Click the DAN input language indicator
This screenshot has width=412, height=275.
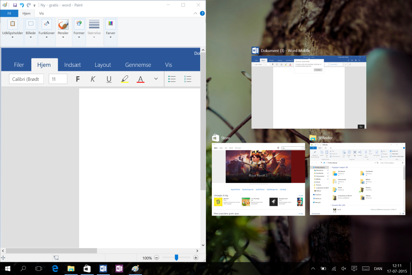click(378, 269)
